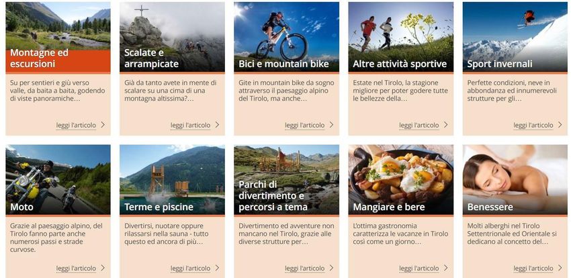This screenshot has width=571, height=278.
Task: Select the Altre attività sportive heading
Action: coord(400,64)
